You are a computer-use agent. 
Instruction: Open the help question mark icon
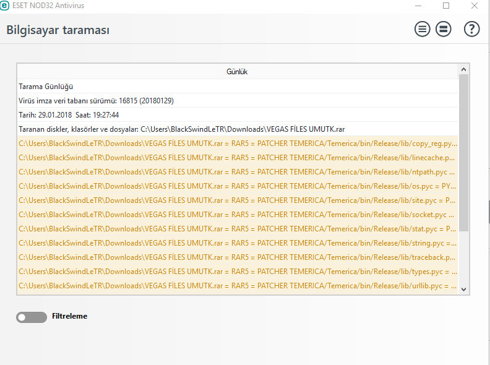click(x=471, y=29)
